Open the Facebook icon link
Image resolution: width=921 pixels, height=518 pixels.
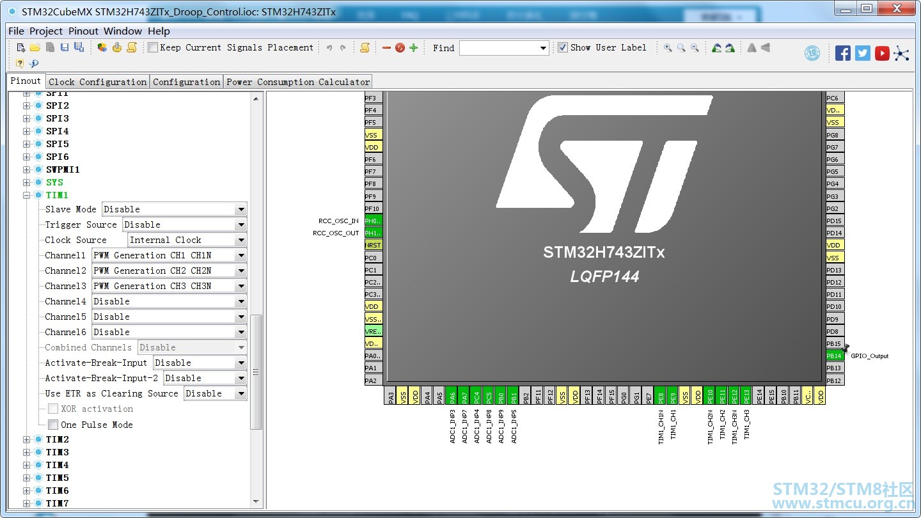click(843, 53)
